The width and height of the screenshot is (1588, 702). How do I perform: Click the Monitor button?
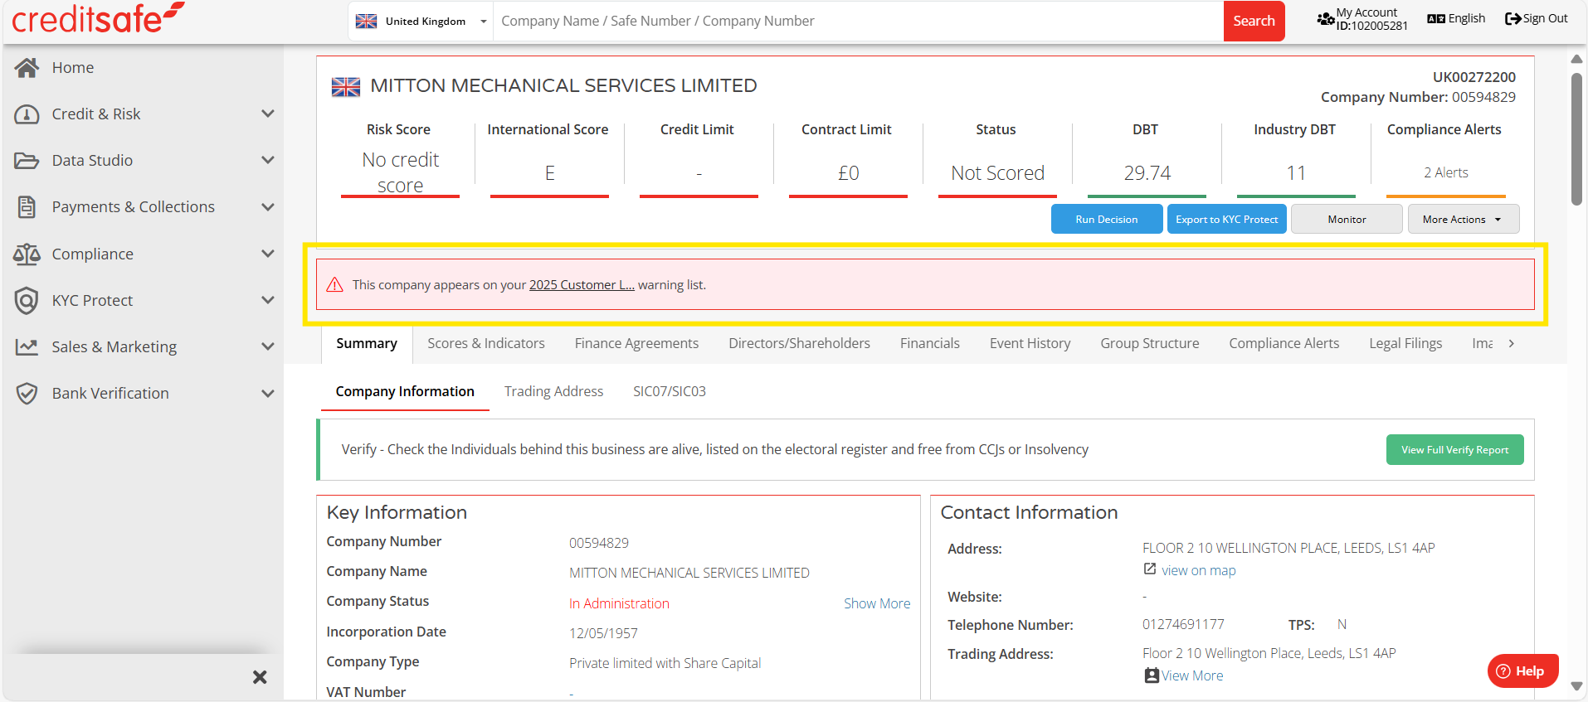pyautogui.click(x=1347, y=219)
